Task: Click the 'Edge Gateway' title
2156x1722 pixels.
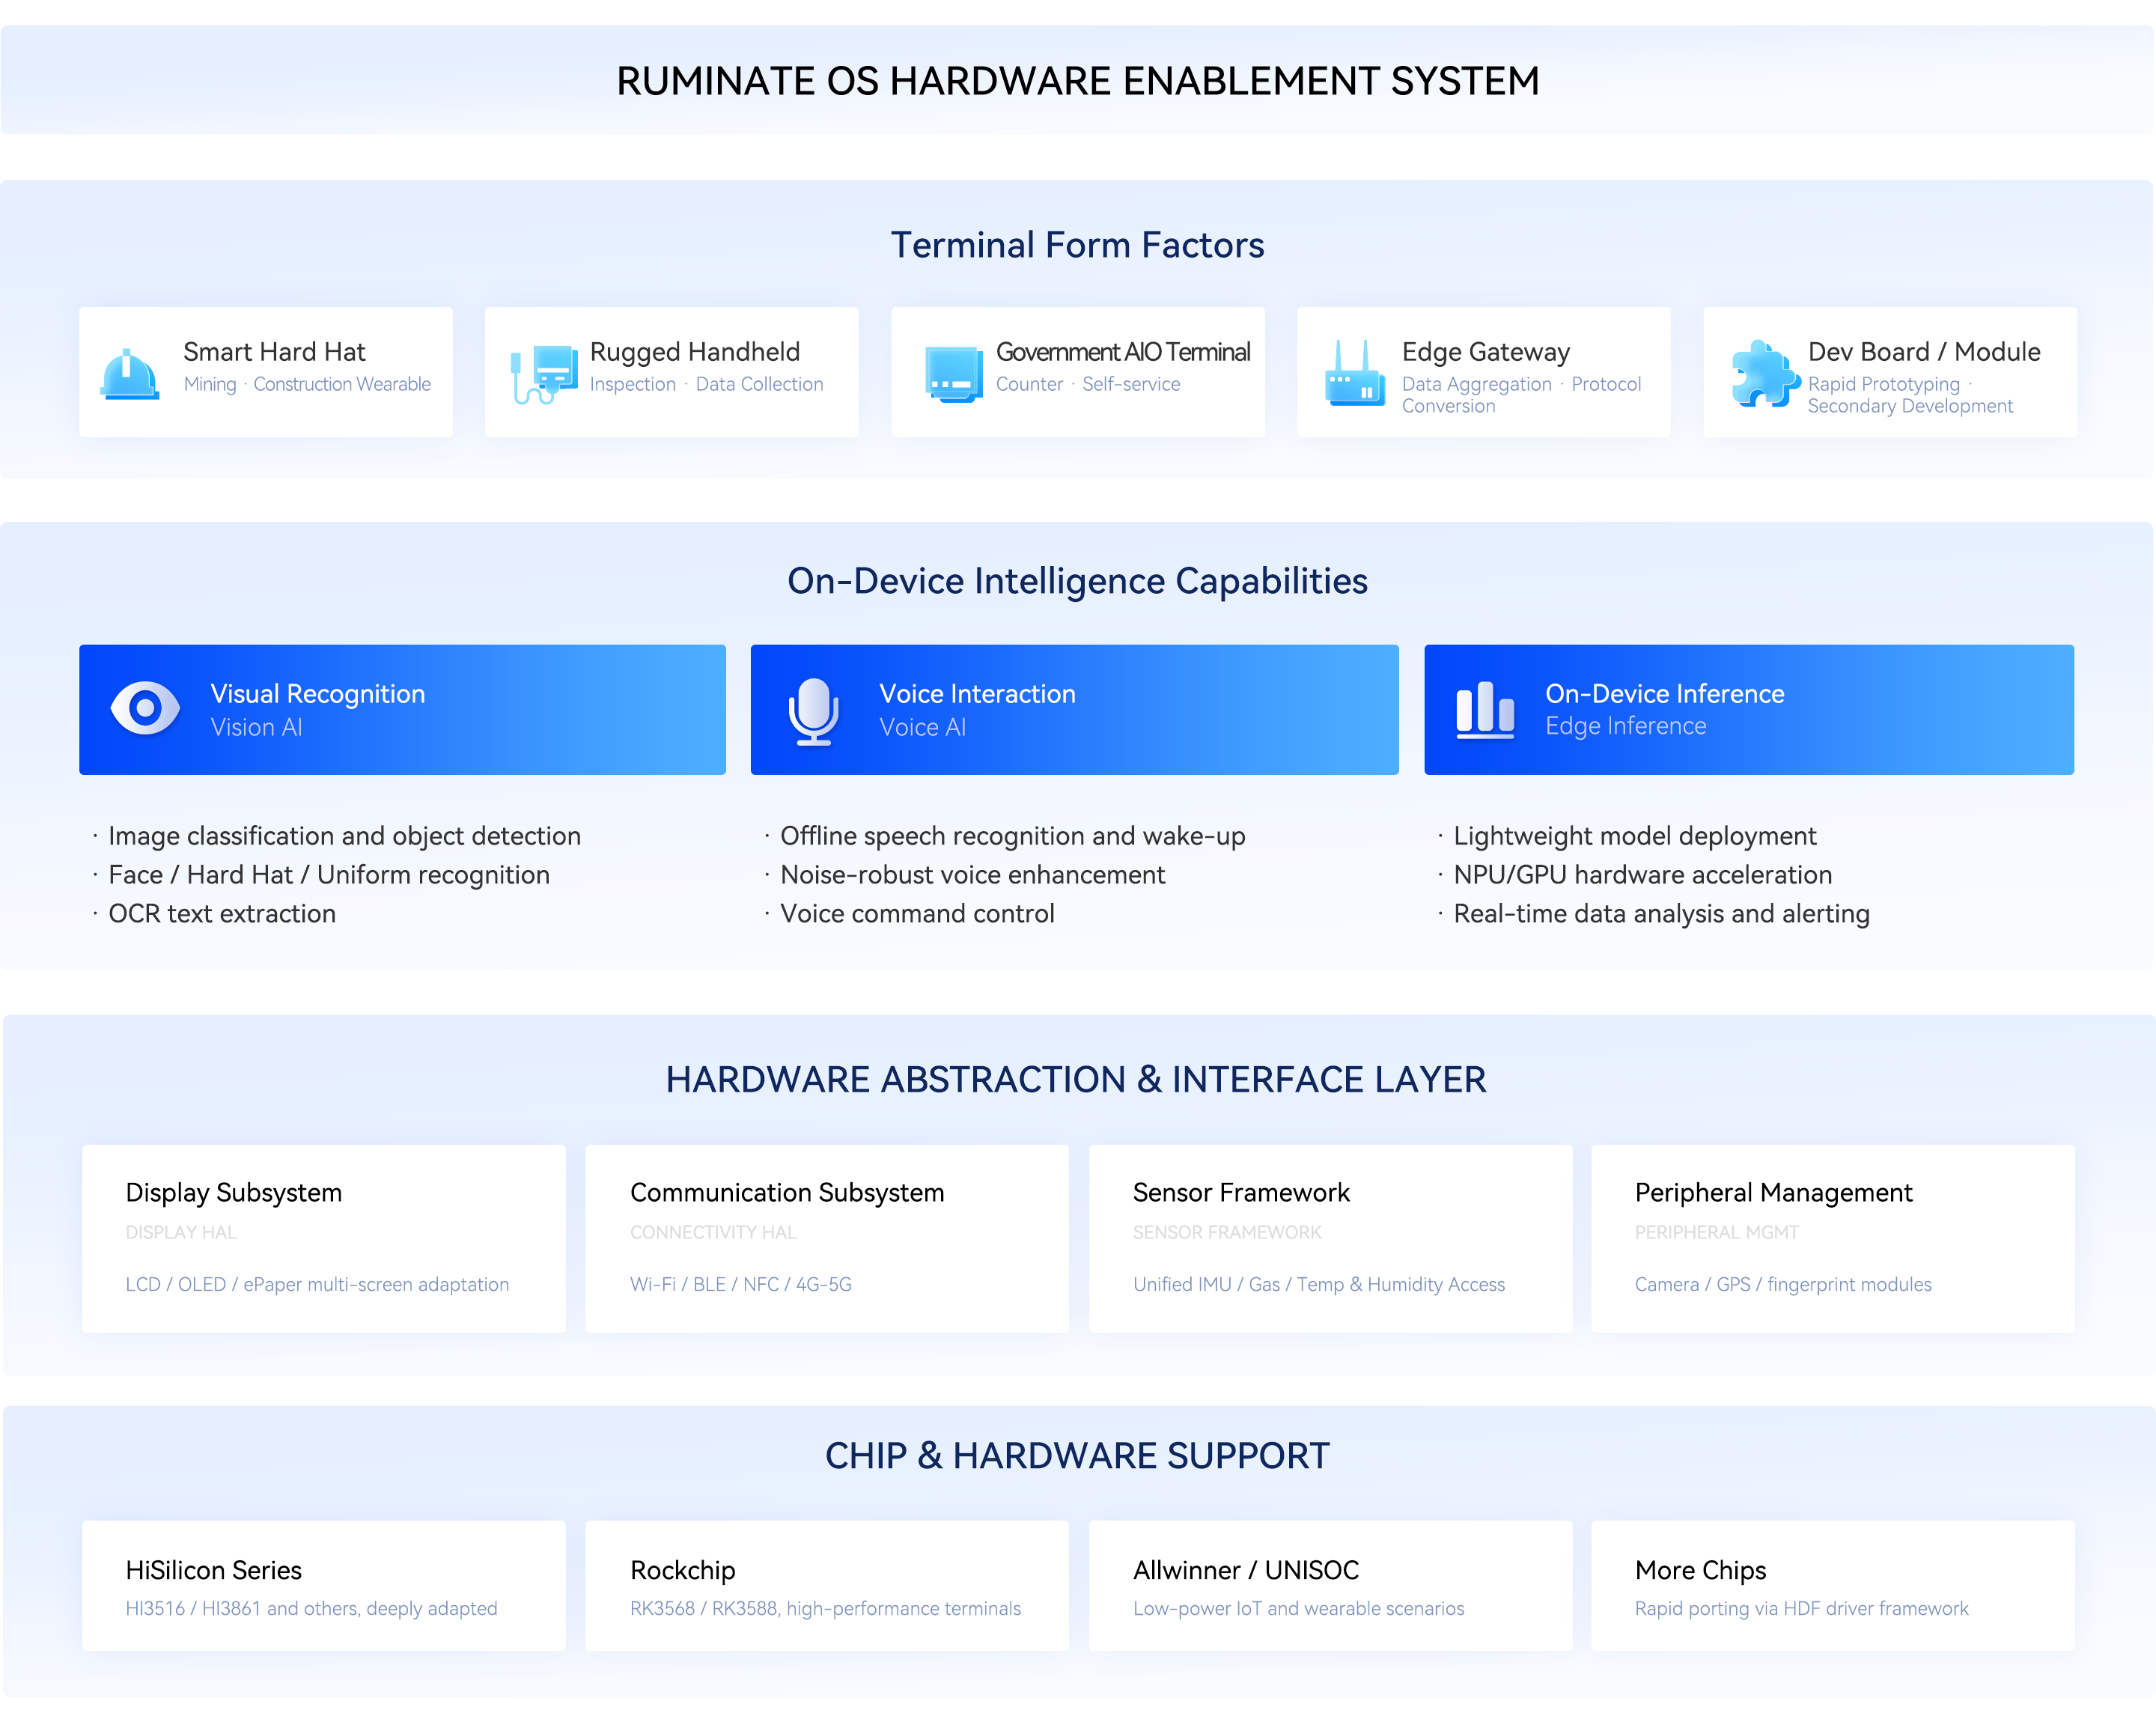Action: click(1486, 352)
